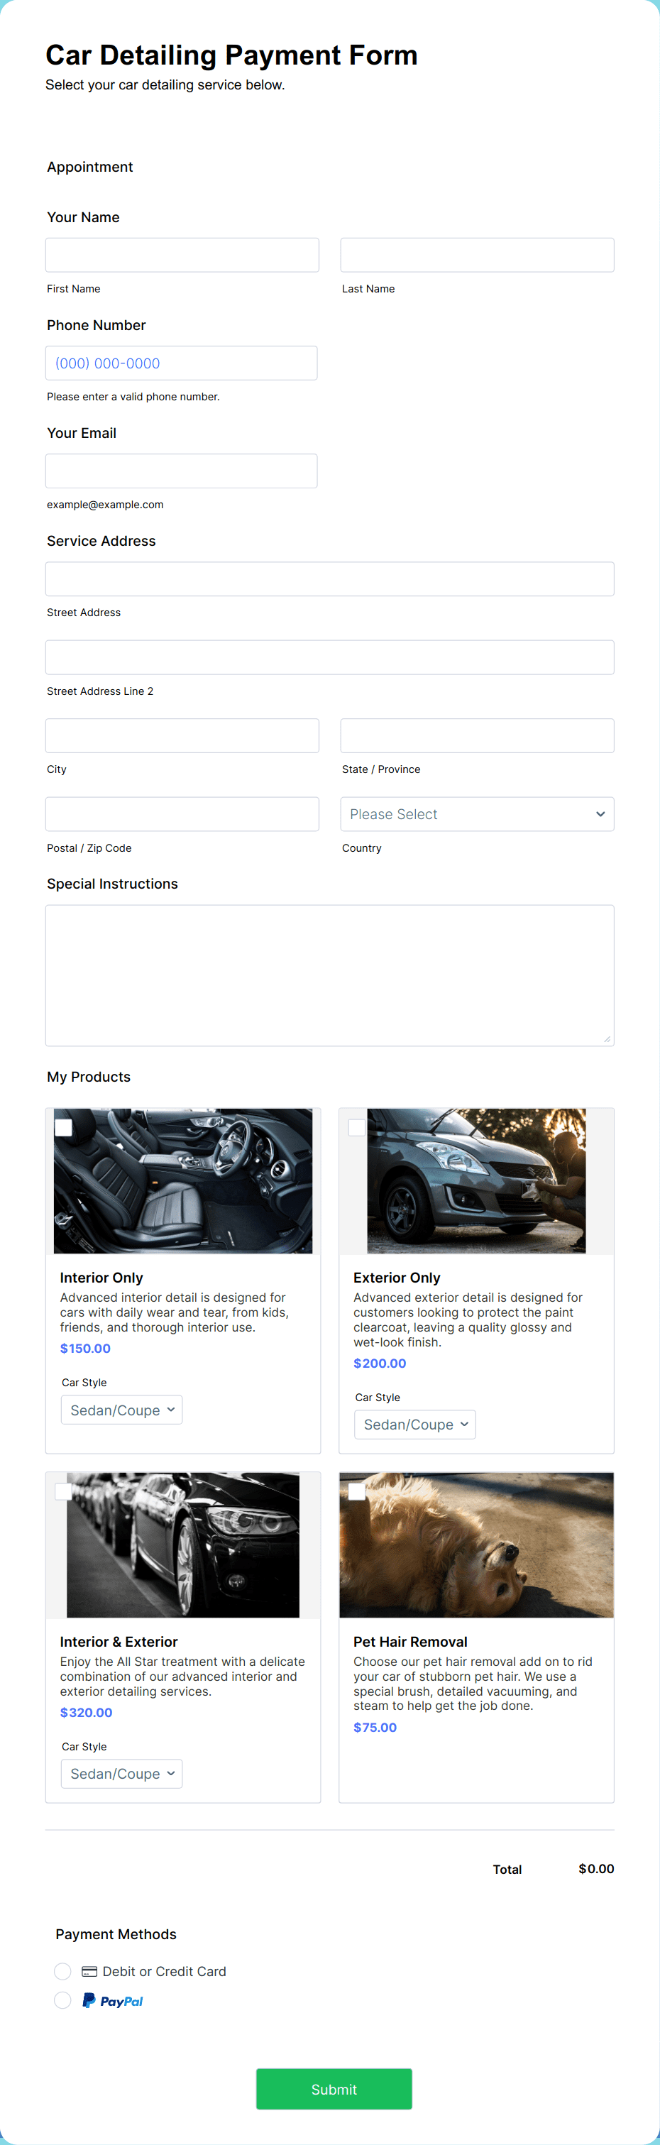Screen dimensions: 660x2145
Task: Click the Exterior Only car image
Action: 476,1180
